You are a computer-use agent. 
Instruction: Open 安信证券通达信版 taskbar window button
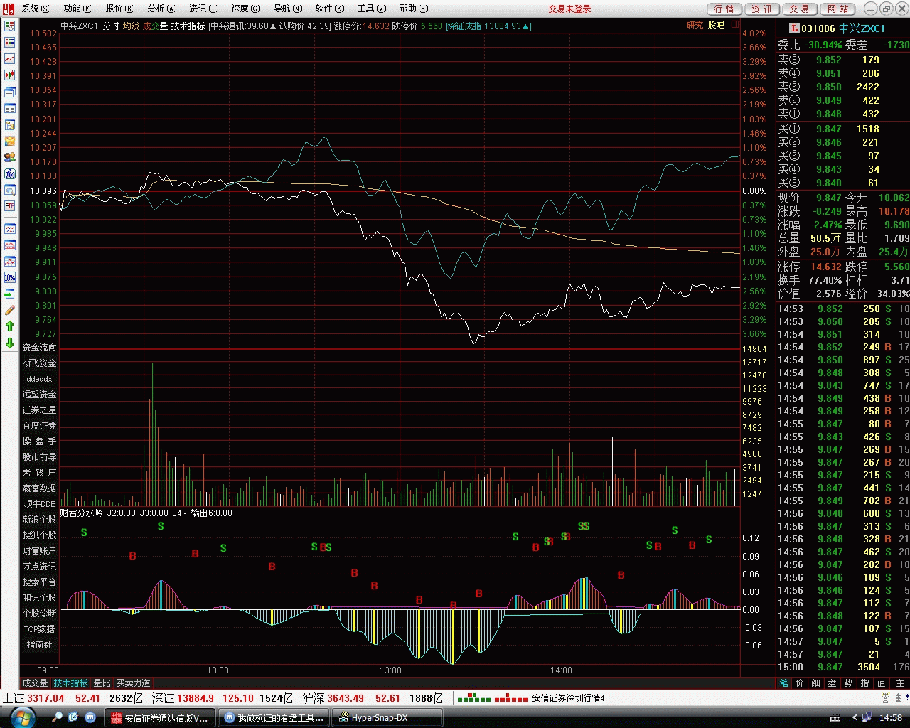tap(161, 718)
